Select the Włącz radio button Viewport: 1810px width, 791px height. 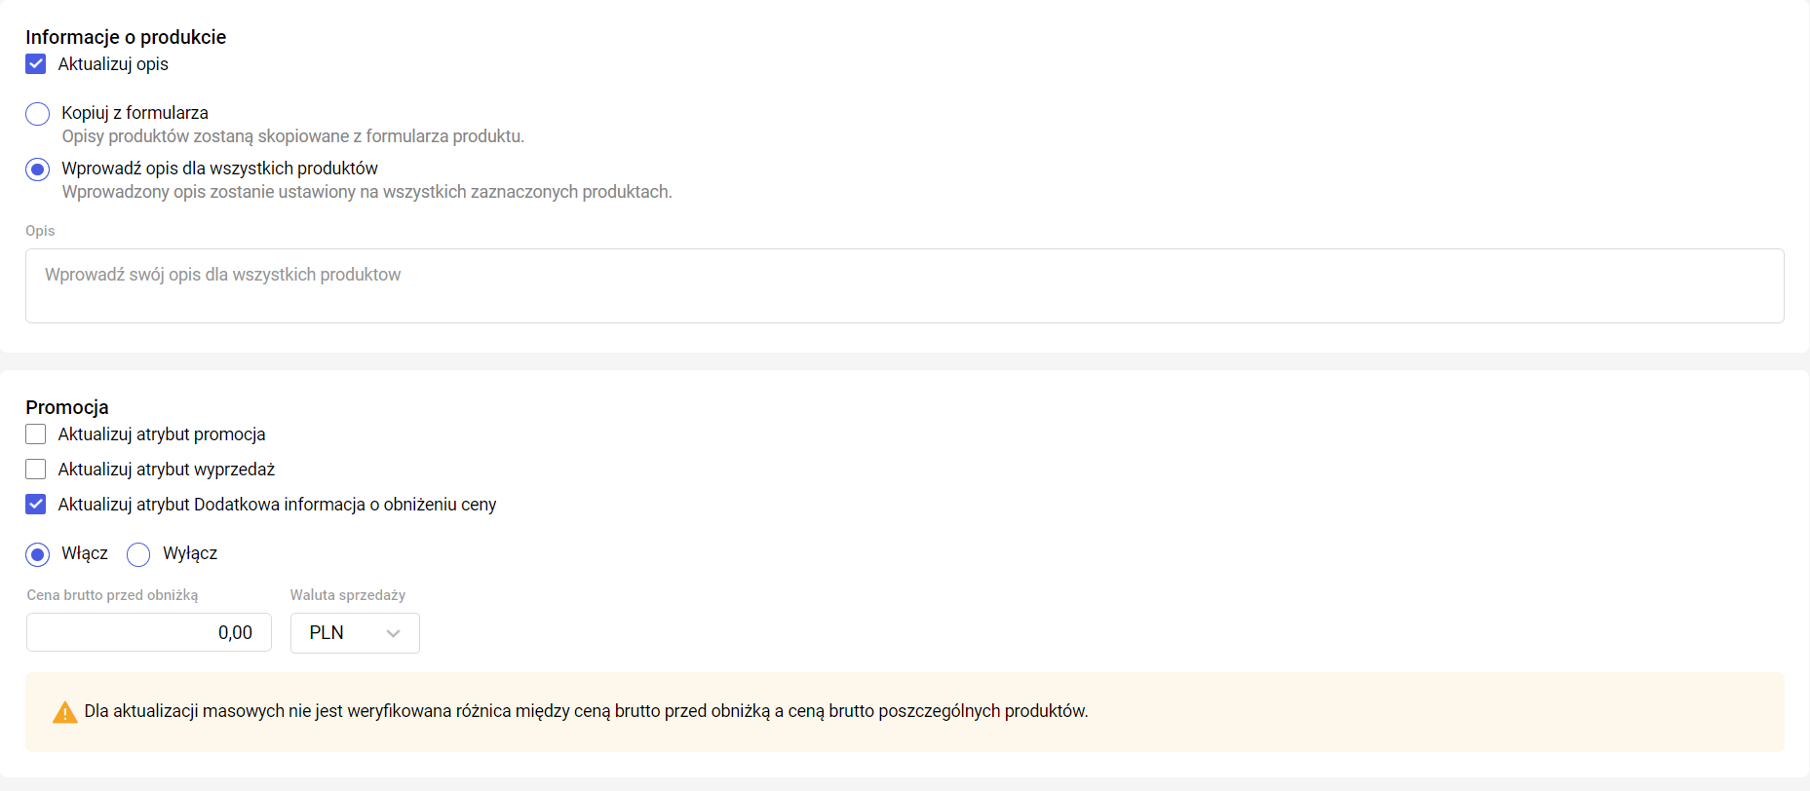point(38,554)
